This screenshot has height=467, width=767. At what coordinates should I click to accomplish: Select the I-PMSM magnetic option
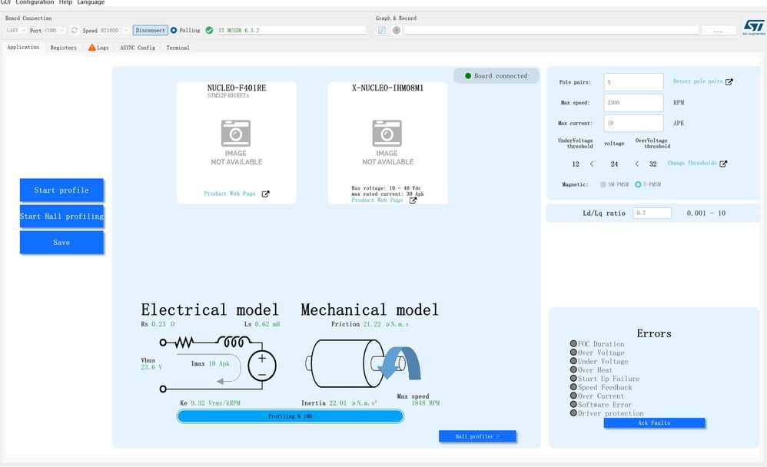click(638, 184)
